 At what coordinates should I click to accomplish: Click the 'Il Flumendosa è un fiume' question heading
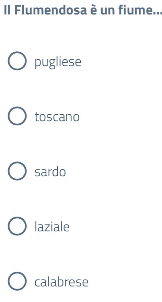point(83,10)
